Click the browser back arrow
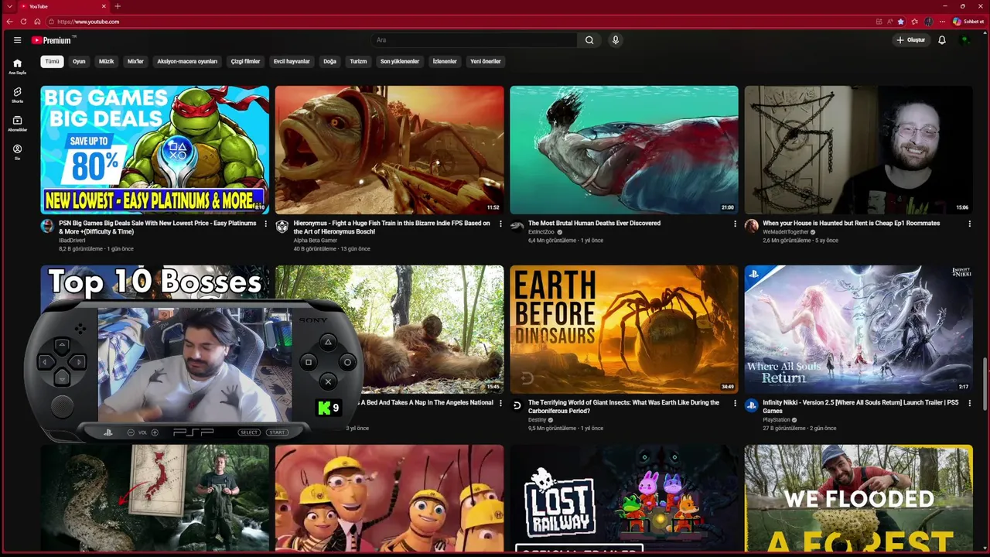The width and height of the screenshot is (990, 557). [9, 22]
